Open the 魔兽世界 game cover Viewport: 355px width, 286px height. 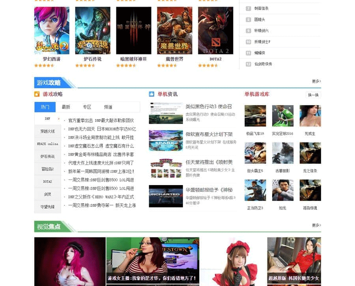pyautogui.click(x=175, y=30)
